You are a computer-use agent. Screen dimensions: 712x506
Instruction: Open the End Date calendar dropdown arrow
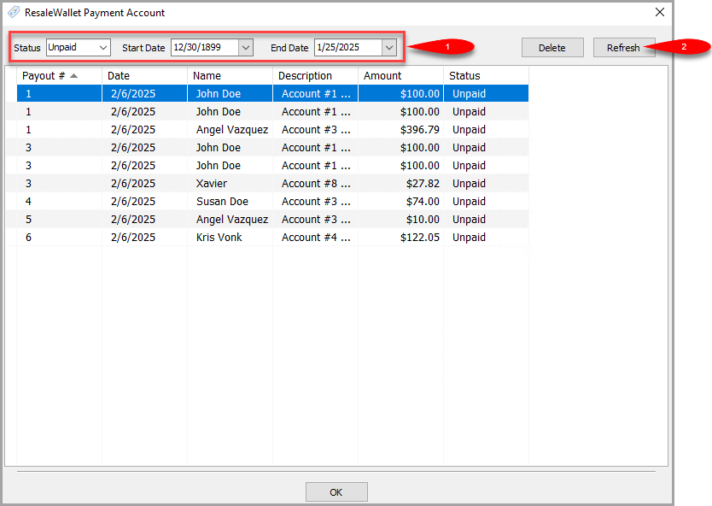(389, 47)
